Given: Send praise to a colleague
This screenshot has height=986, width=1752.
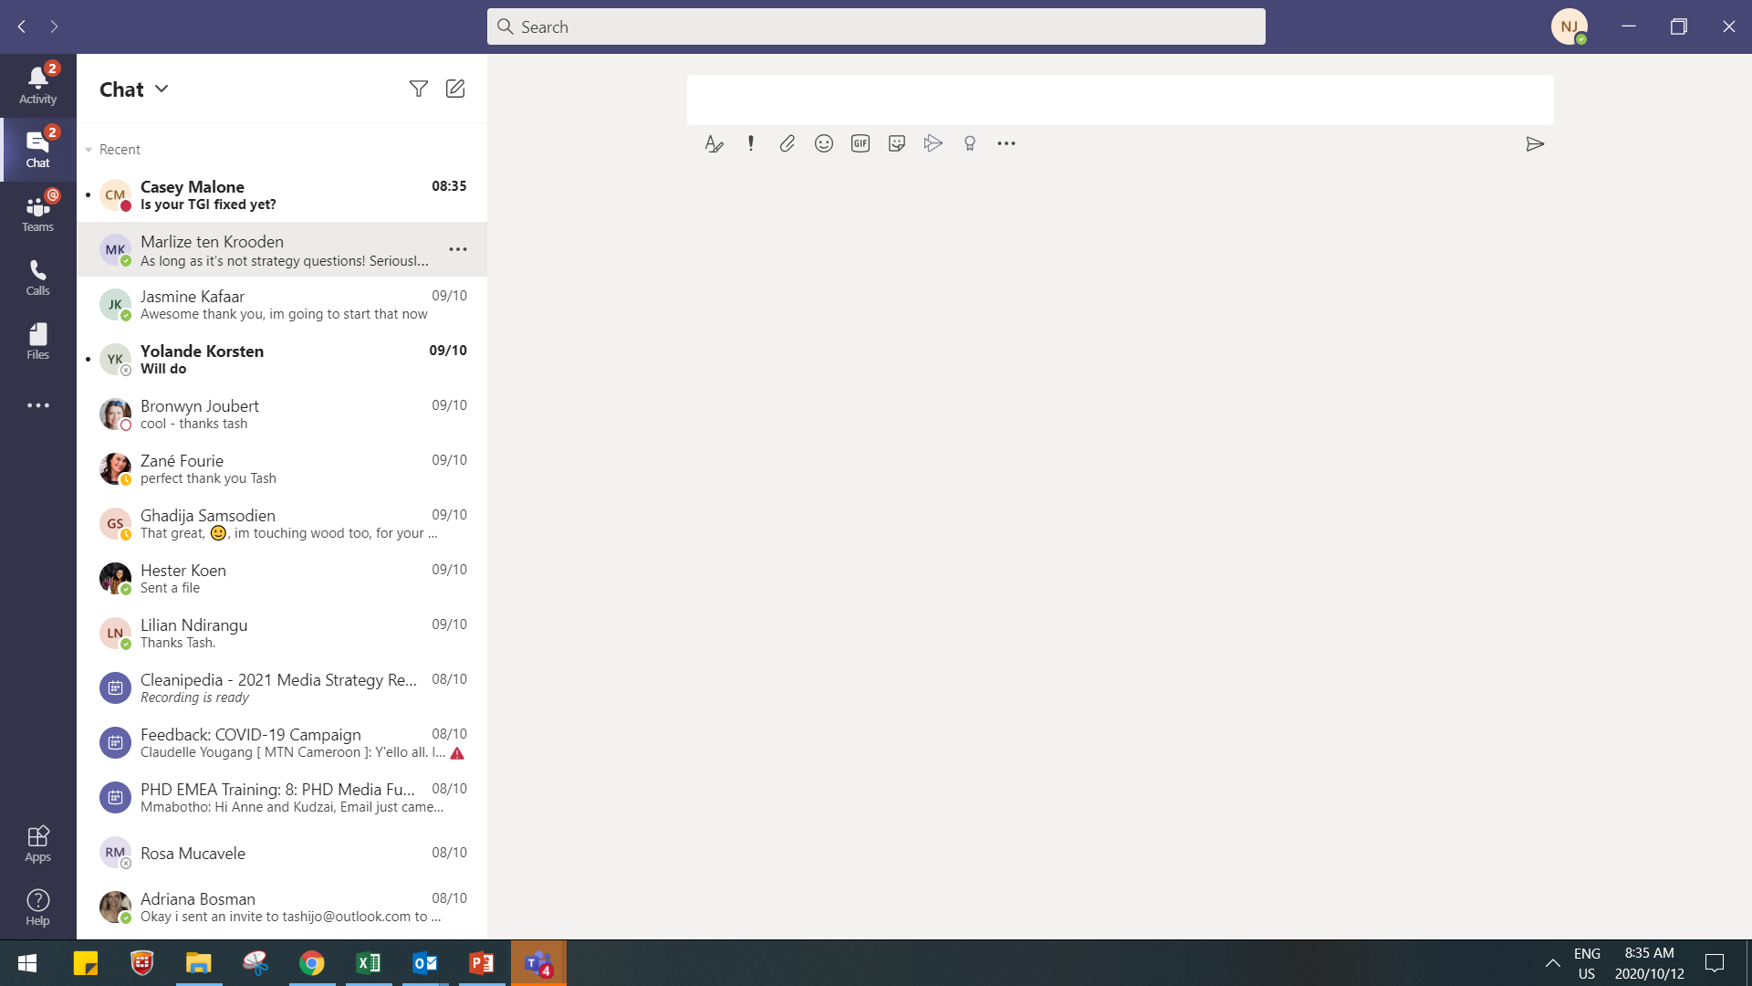Looking at the screenshot, I should coord(969,143).
